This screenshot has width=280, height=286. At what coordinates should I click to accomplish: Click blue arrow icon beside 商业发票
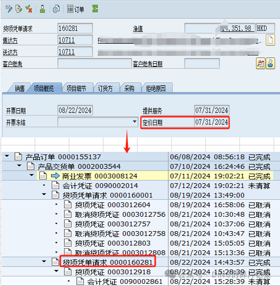click(x=55, y=176)
